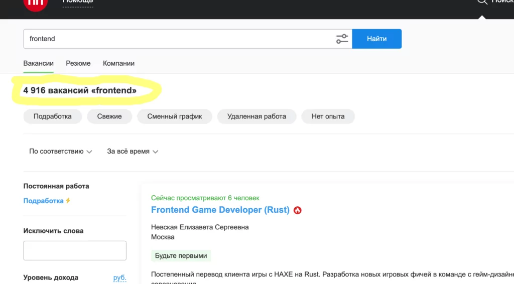Select the Вакансии tab

click(x=38, y=63)
